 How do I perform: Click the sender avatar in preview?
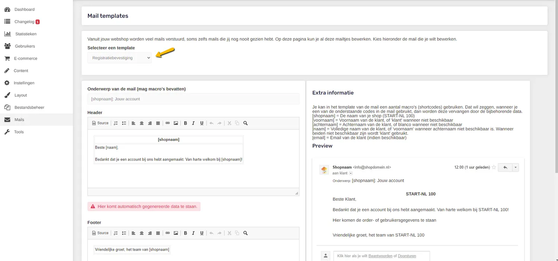pyautogui.click(x=324, y=170)
